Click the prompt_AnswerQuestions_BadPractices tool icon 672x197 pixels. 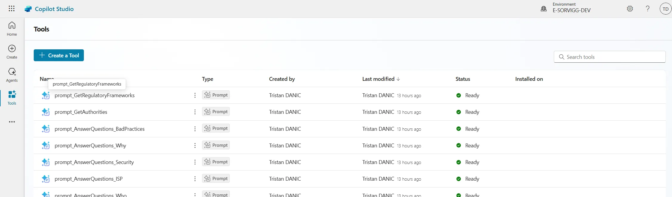pos(46,129)
